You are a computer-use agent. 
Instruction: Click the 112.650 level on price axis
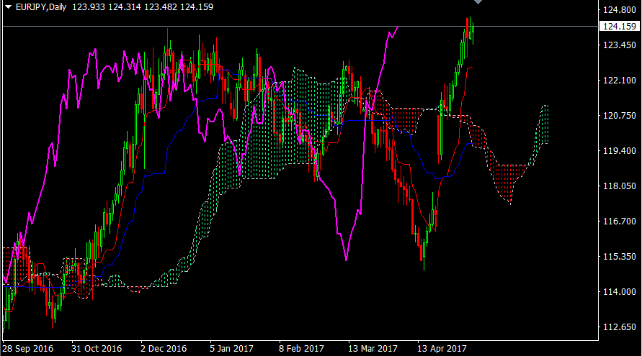pos(620,327)
